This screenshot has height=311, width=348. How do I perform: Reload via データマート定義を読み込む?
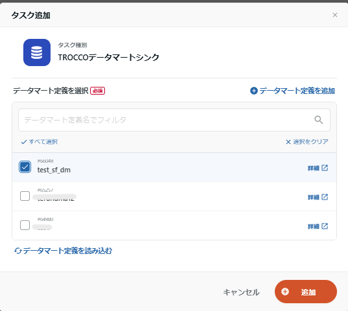tap(64, 251)
